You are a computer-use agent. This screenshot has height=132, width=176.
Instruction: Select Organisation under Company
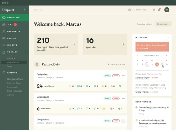tap(14, 62)
